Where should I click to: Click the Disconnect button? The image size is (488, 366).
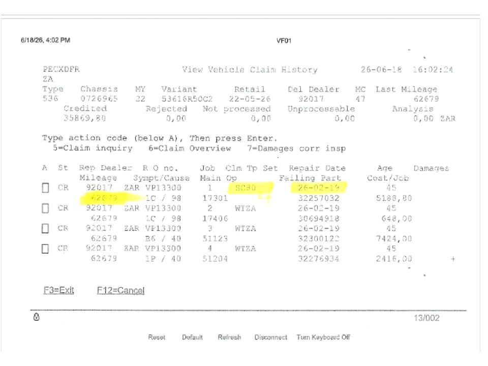coord(271,338)
